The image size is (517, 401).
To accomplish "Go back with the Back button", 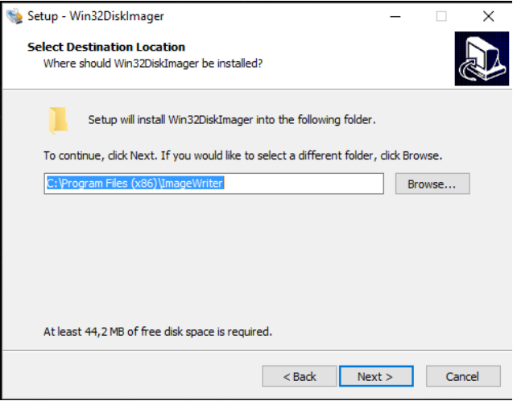I will pos(299,376).
